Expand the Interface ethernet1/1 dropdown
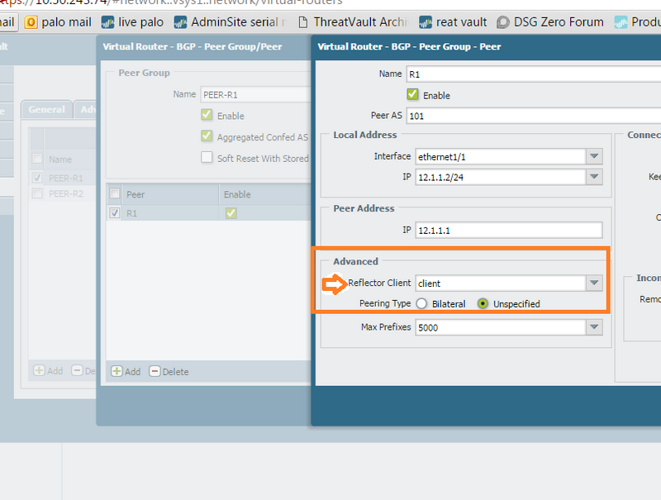This screenshot has height=500, width=661. click(594, 156)
